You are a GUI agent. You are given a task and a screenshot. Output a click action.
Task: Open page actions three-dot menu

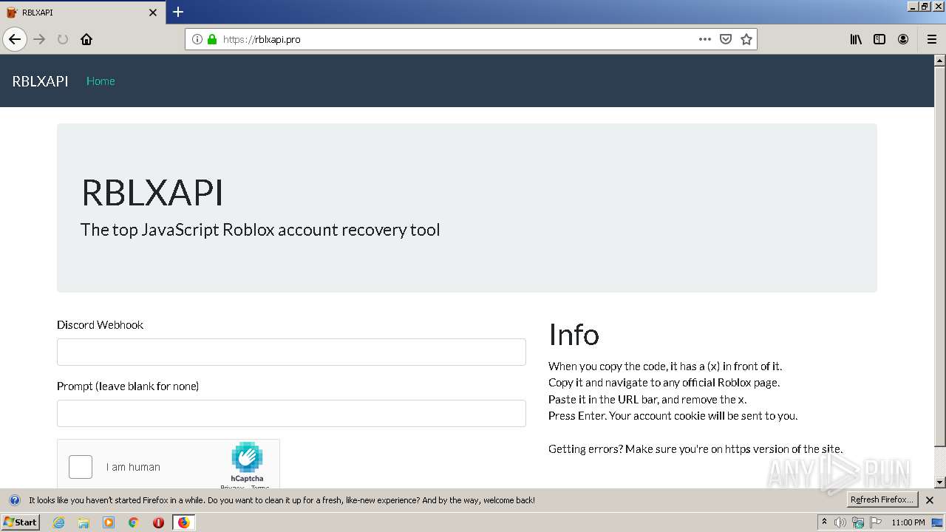tap(705, 39)
